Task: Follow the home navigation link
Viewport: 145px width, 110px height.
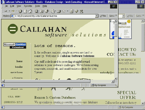Action: click(19, 61)
